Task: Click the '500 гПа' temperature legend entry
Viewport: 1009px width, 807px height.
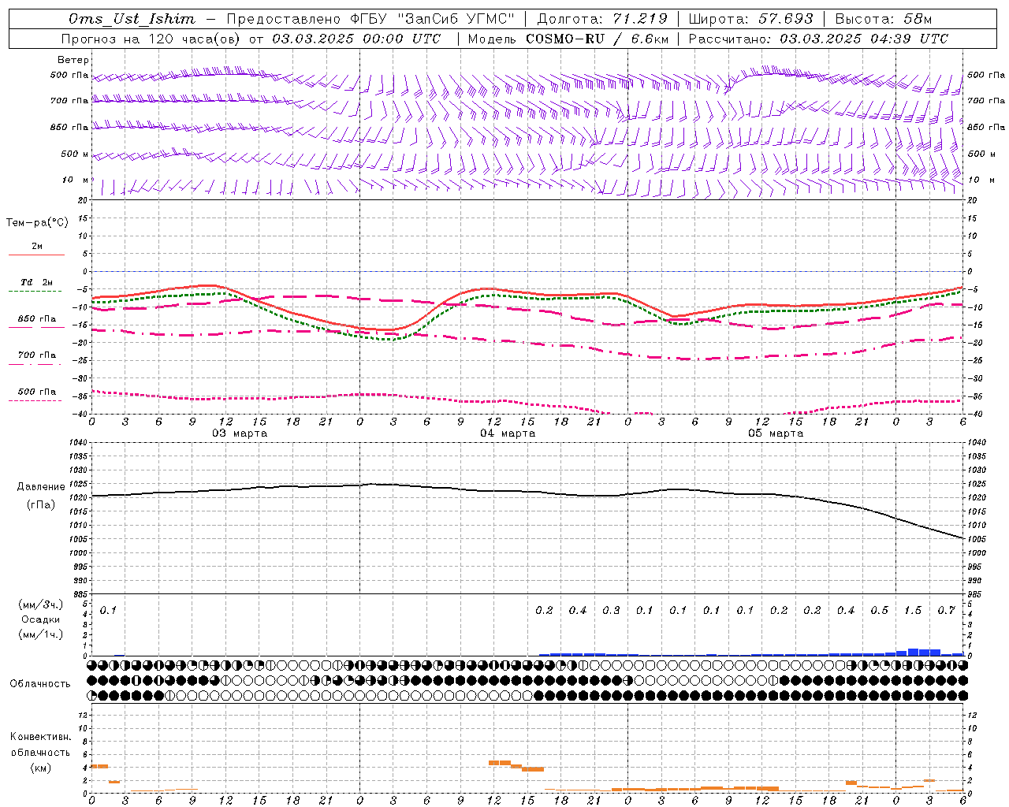Action: [x=36, y=392]
